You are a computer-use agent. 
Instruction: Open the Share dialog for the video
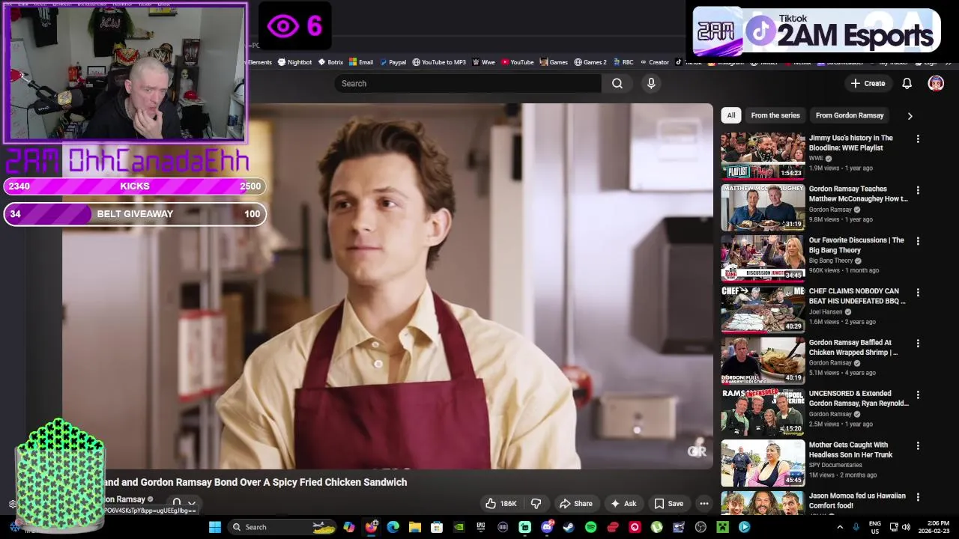(575, 504)
